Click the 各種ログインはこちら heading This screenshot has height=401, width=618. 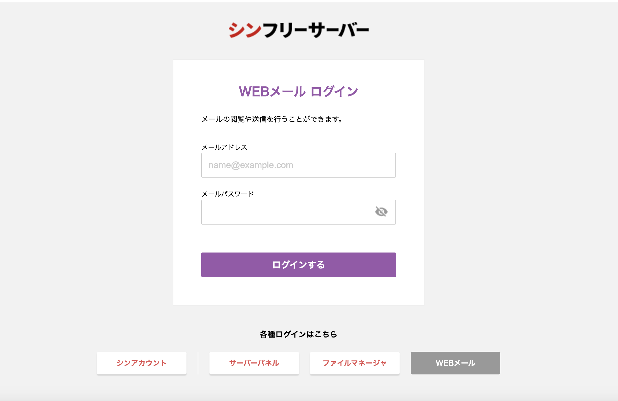tap(298, 334)
